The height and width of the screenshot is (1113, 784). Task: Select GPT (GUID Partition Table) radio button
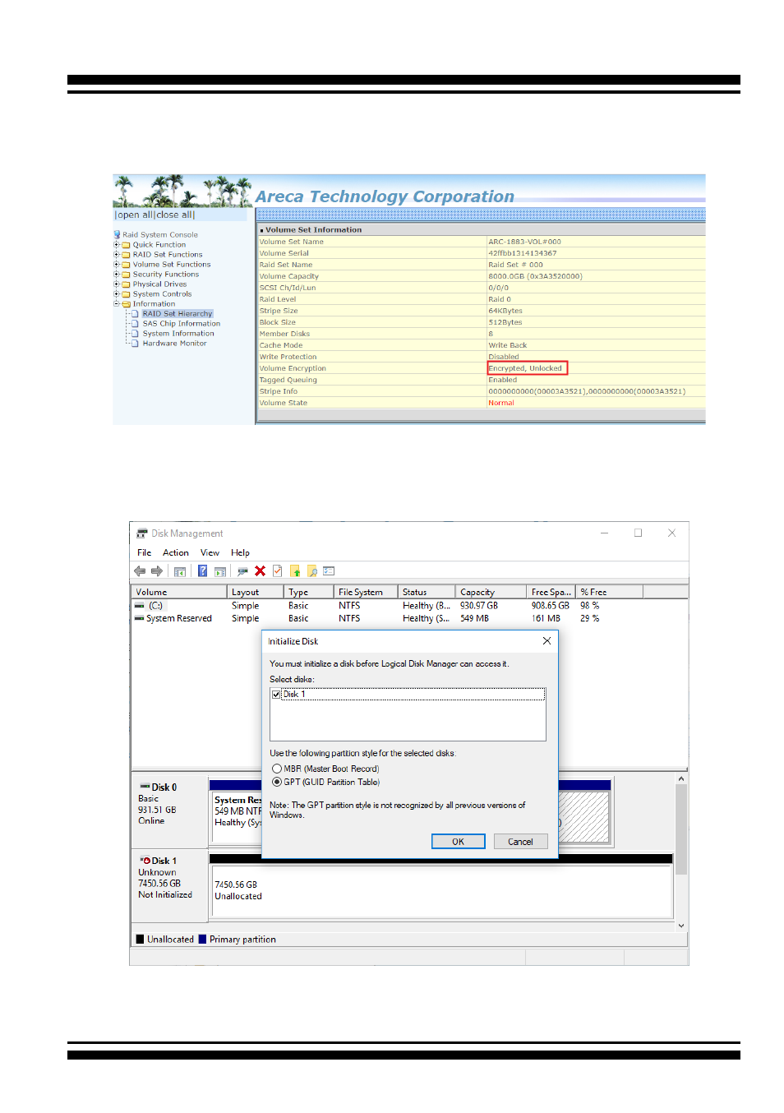(x=277, y=783)
